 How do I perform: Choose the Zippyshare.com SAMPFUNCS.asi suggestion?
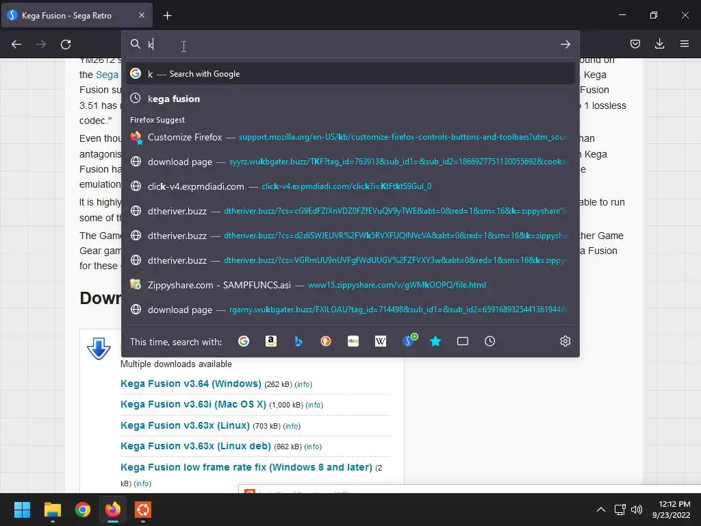click(x=350, y=284)
